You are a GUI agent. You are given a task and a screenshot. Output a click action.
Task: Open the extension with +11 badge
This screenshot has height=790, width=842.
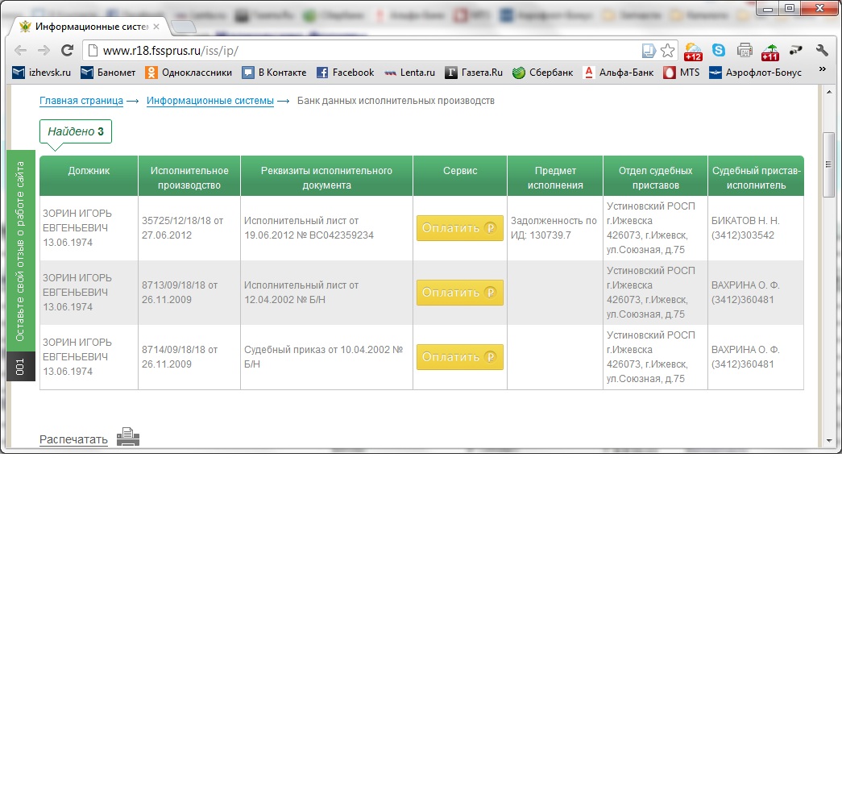[770, 52]
